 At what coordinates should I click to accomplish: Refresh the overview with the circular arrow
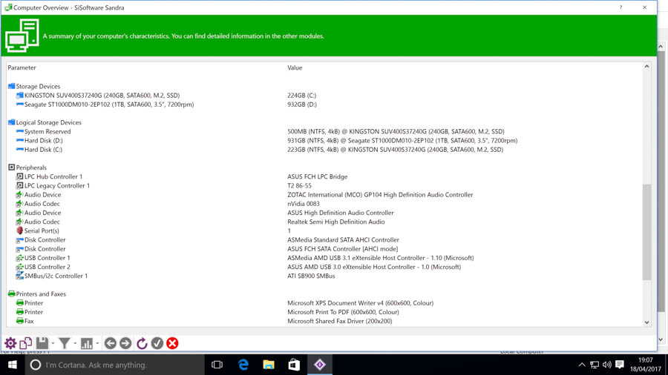click(x=142, y=343)
